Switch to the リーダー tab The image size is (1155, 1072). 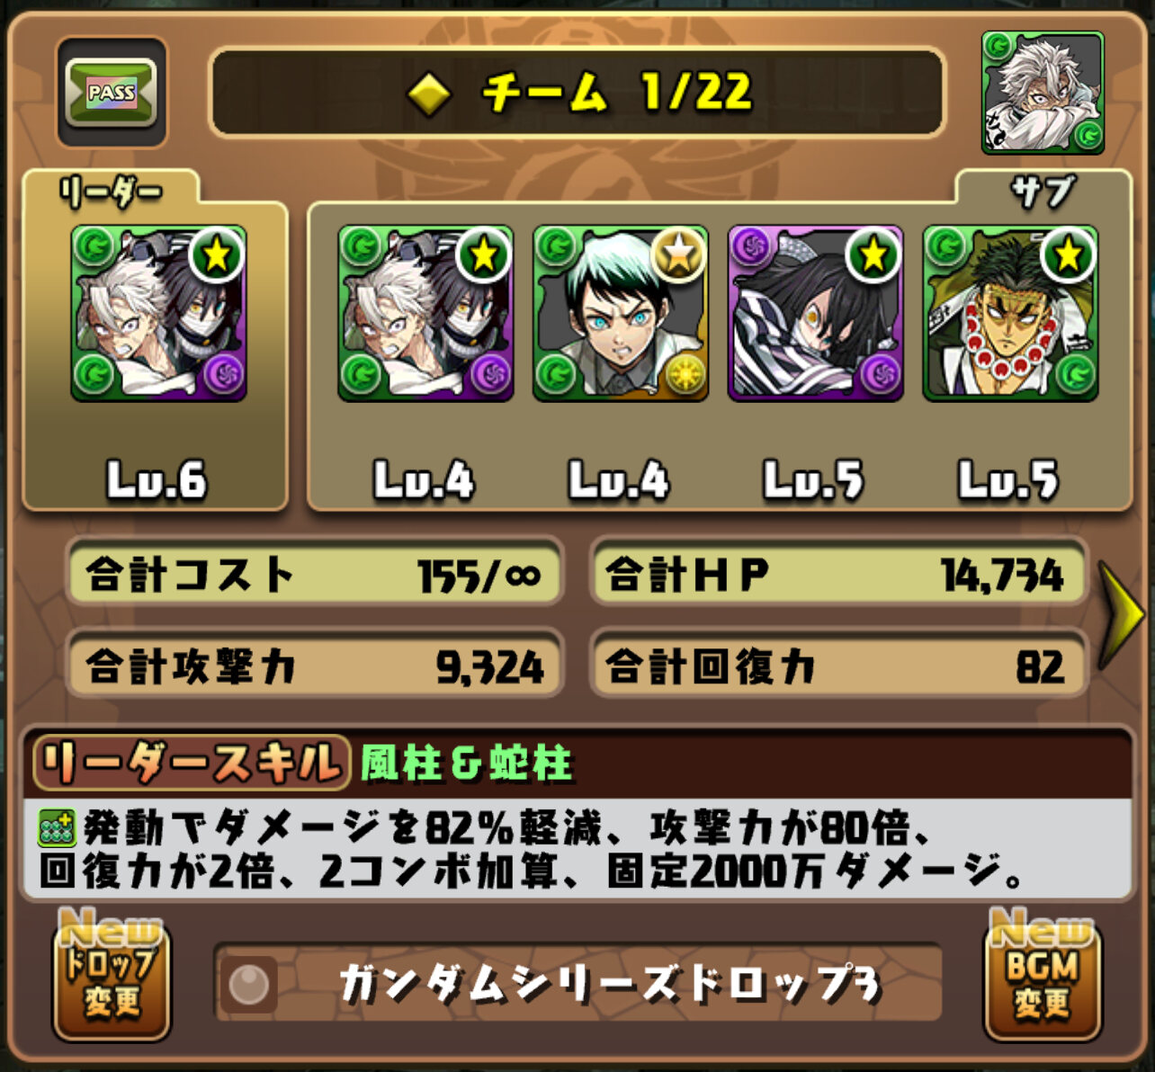click(x=112, y=192)
